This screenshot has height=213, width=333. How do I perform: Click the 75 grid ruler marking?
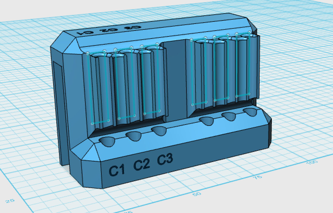[258, 177]
